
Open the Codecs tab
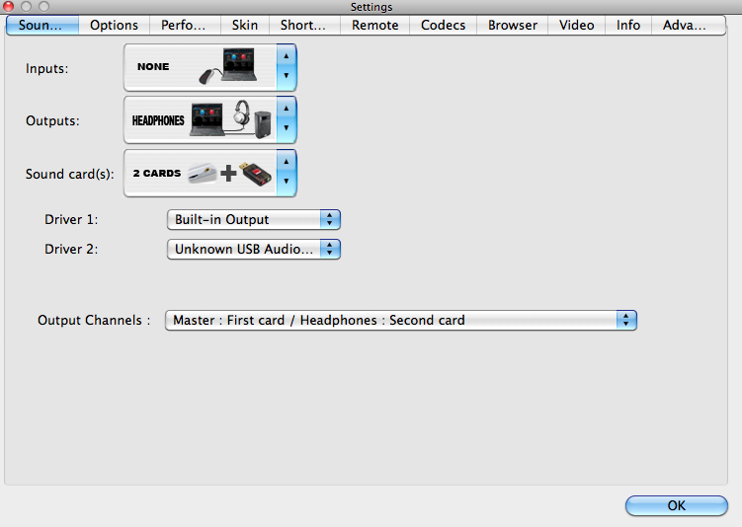(x=443, y=25)
